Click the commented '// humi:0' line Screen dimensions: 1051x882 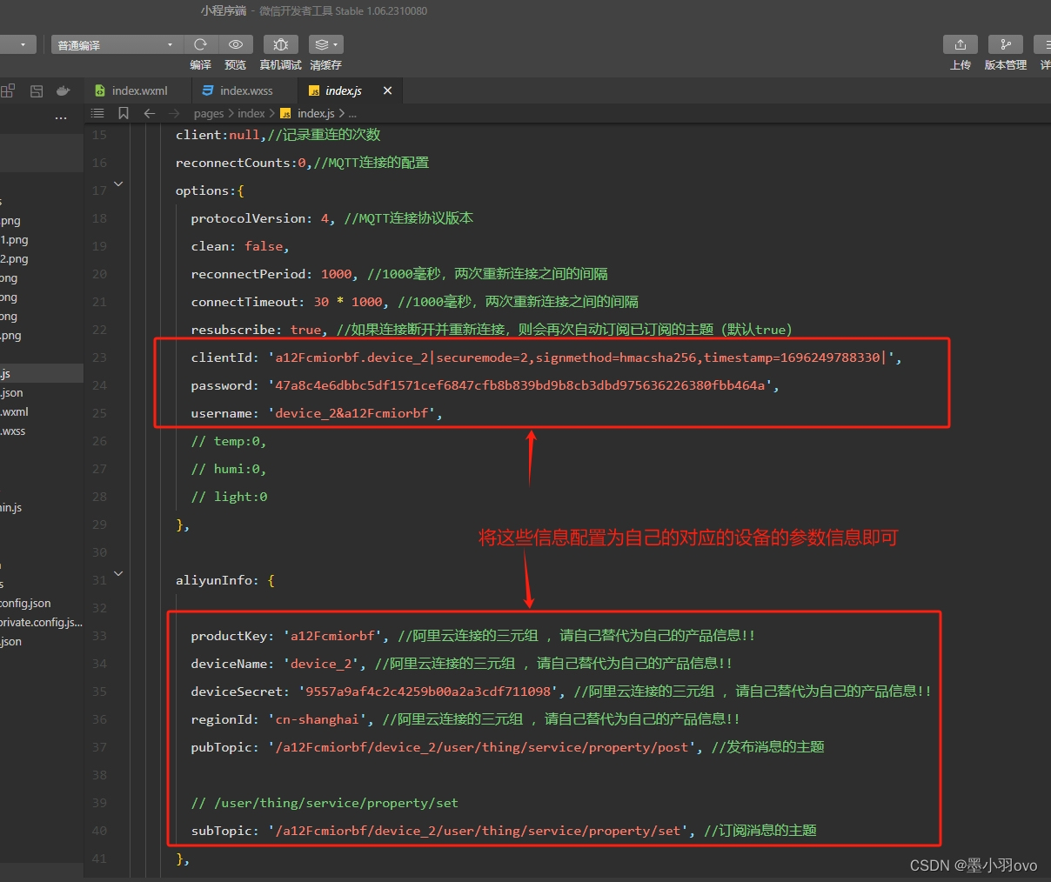coord(229,469)
